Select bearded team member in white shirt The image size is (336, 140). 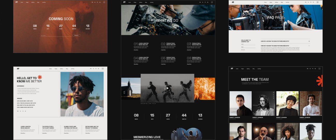click(x=311, y=103)
